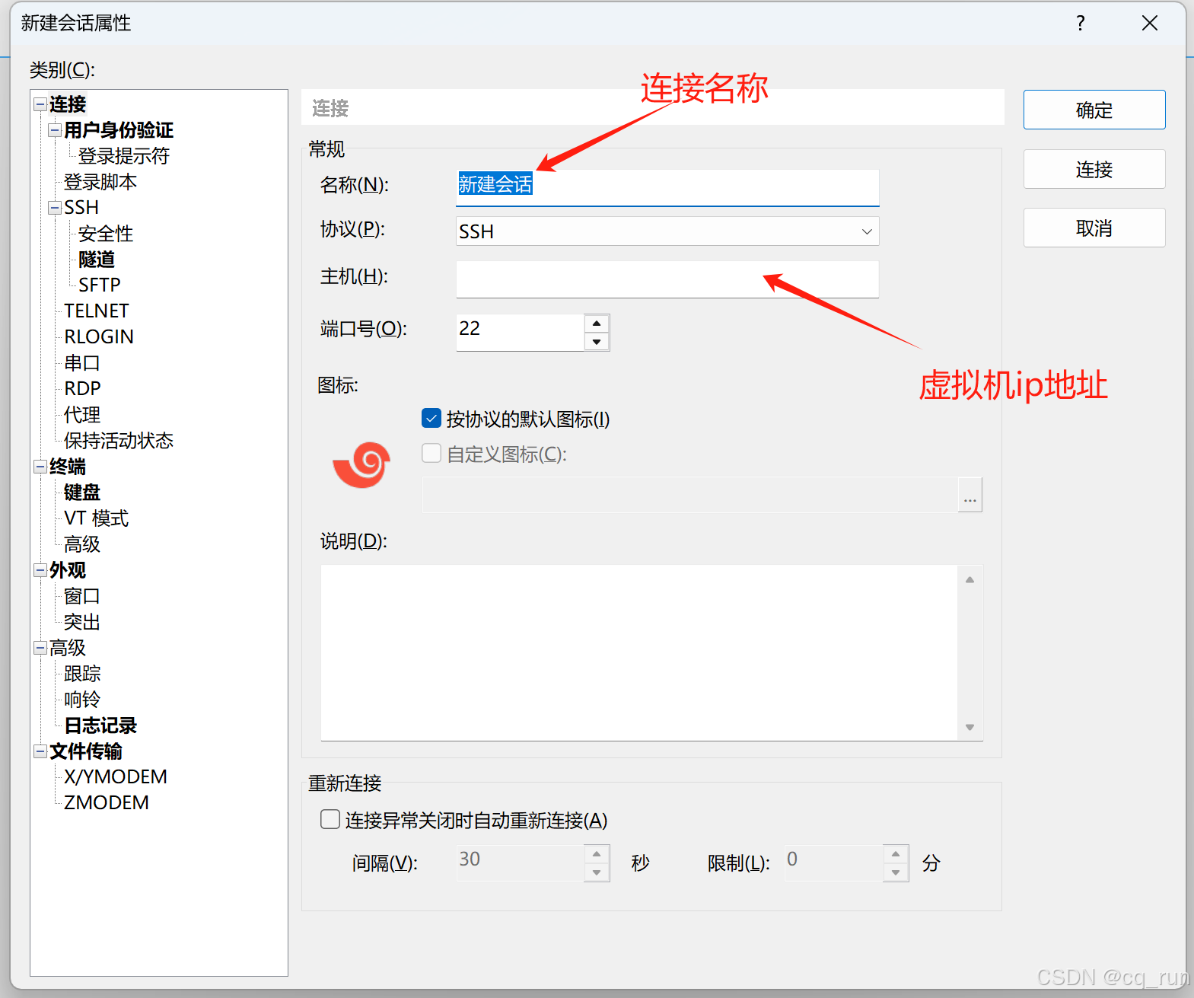Select 响铃 in the category tree
Image resolution: width=1194 pixels, height=998 pixels.
pos(82,700)
